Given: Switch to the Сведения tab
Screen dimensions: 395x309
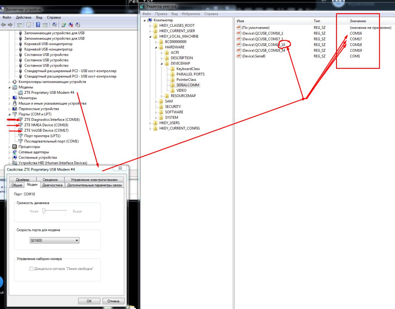Looking at the screenshot, I should 50,180.
